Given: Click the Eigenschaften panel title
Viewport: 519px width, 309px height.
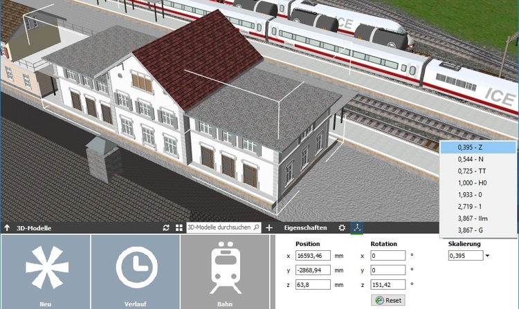Looking at the screenshot, I should [x=305, y=227].
